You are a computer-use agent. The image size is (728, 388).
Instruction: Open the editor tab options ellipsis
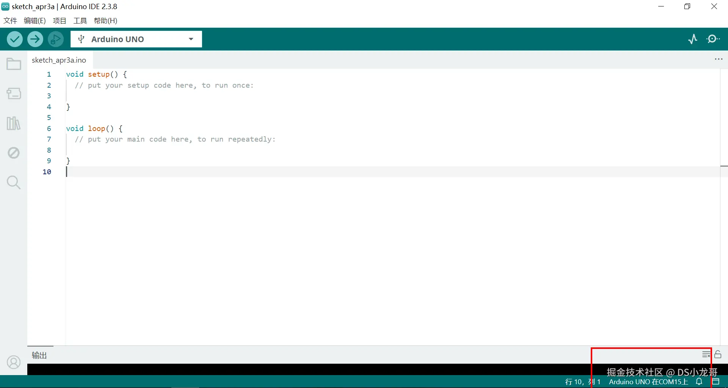coord(719,59)
